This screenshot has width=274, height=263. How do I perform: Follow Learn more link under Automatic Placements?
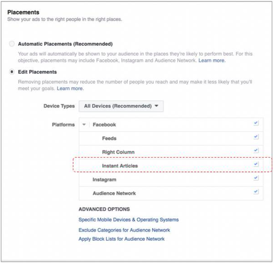212,60
